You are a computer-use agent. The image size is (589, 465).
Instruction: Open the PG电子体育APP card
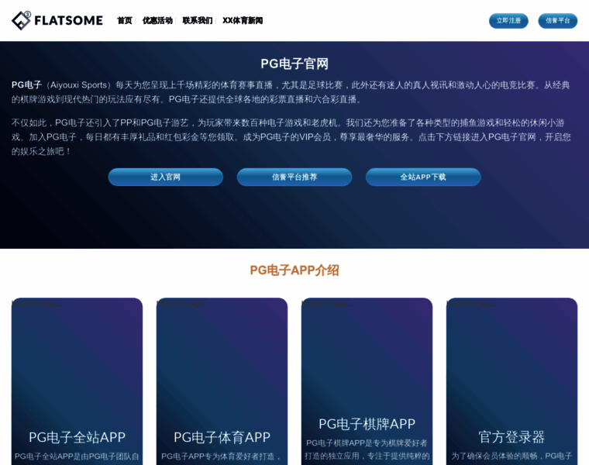pyautogui.click(x=222, y=381)
